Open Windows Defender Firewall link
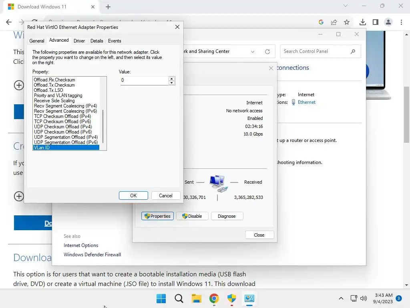410x308 pixels. 92,255
